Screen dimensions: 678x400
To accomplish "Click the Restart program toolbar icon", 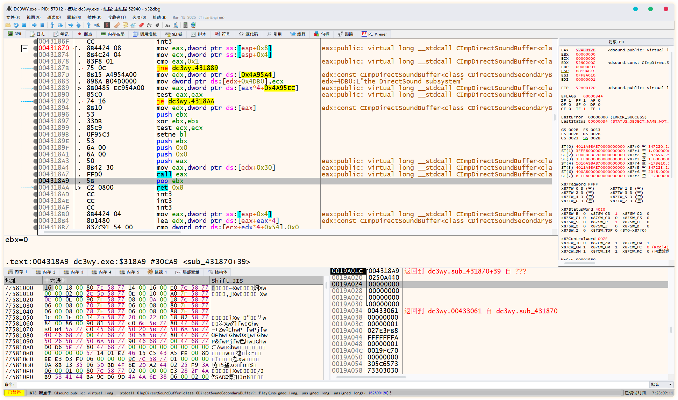I will 16,25.
